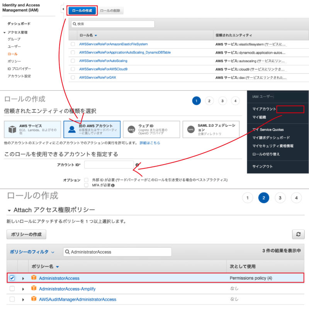Sort roles by the ロール名 column arrow
This screenshot has height=309, width=309.
(x=96, y=36)
